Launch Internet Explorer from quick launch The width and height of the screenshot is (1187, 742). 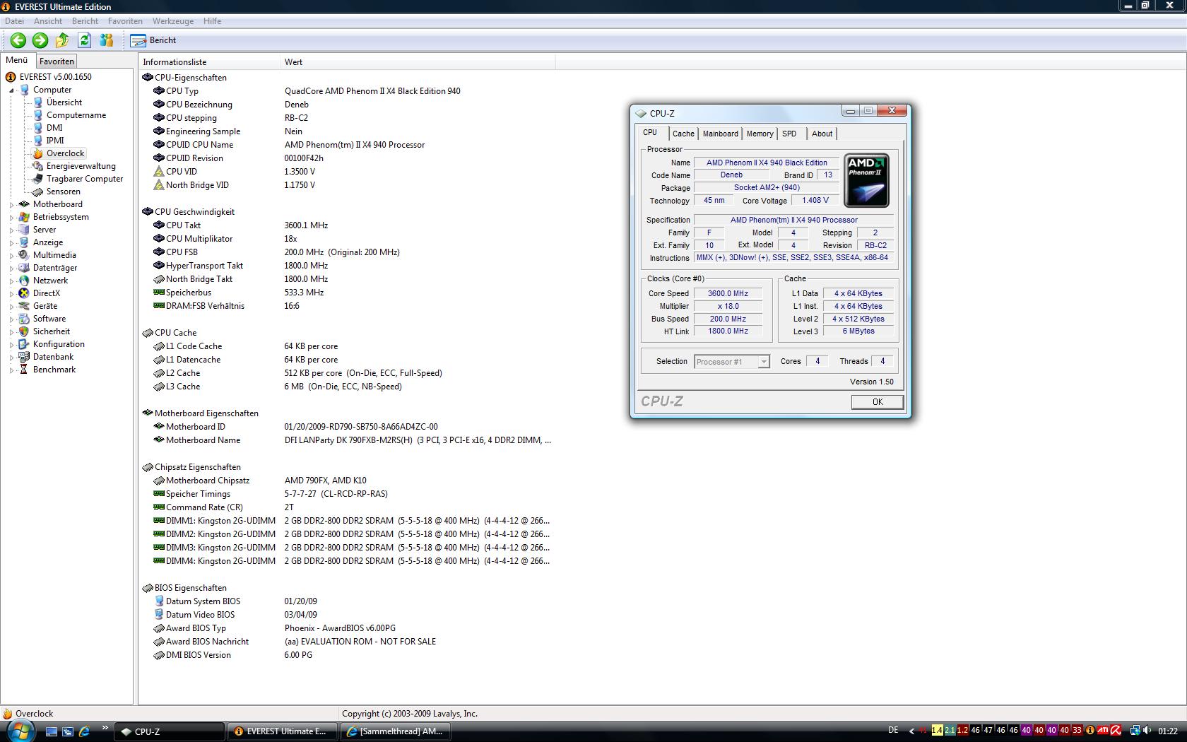coord(84,732)
